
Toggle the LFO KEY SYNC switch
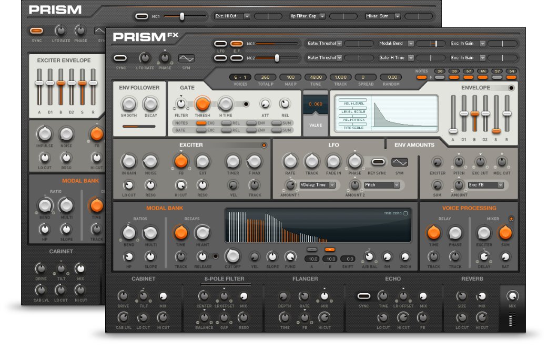coord(378,162)
